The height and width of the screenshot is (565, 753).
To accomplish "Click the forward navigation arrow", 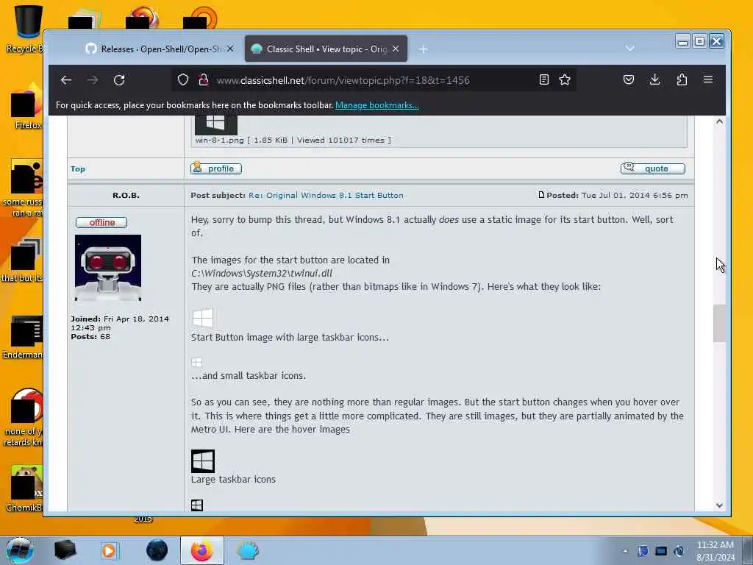I will click(93, 80).
